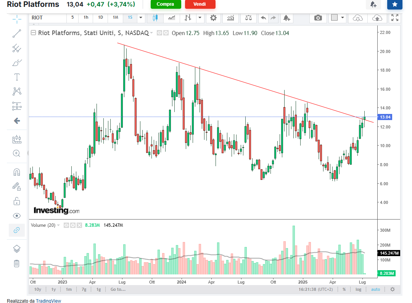Image resolution: width=412 pixels, height=303 pixels.
Task: Load chart layout from cloud
Action: 357,18
